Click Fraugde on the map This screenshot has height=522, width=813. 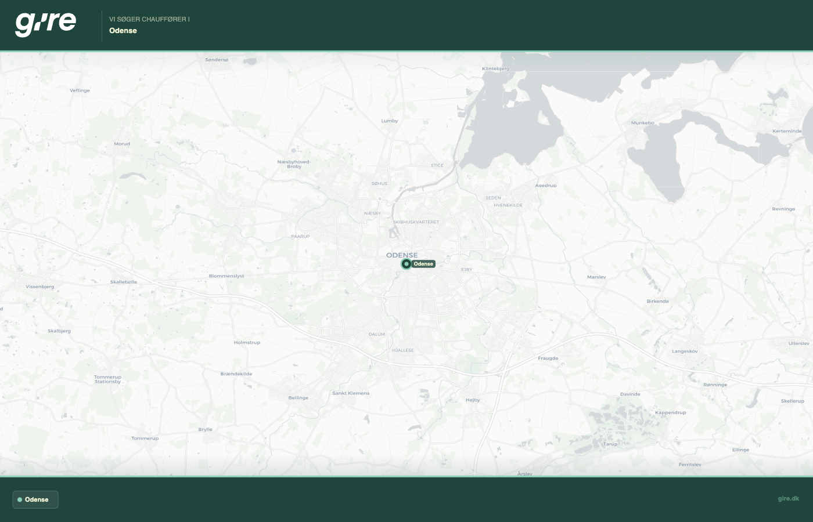coord(548,358)
